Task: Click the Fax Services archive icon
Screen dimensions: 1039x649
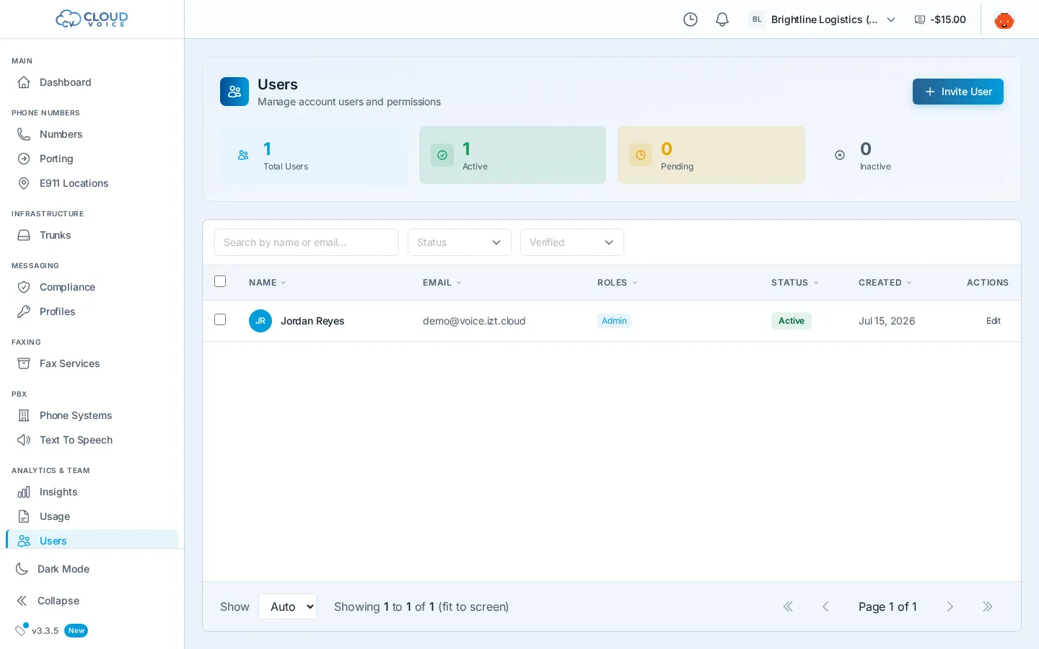Action: 24,363
